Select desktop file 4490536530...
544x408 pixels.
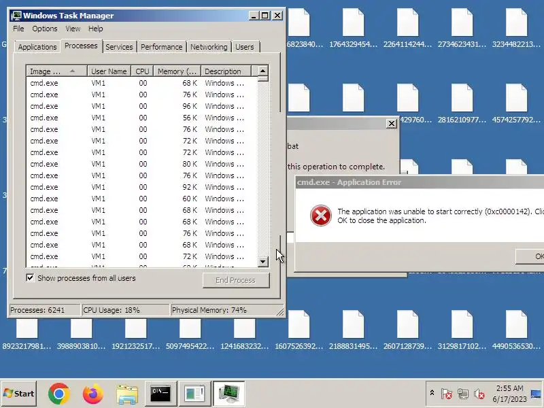tap(516, 330)
